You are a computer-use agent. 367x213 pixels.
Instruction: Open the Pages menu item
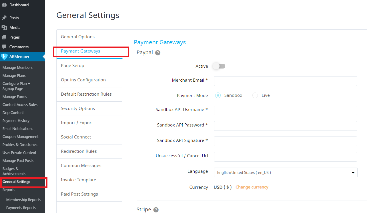[22, 37]
